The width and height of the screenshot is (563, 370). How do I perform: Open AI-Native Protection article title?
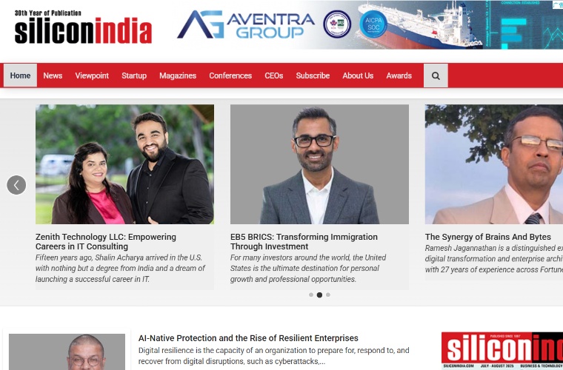coord(248,338)
